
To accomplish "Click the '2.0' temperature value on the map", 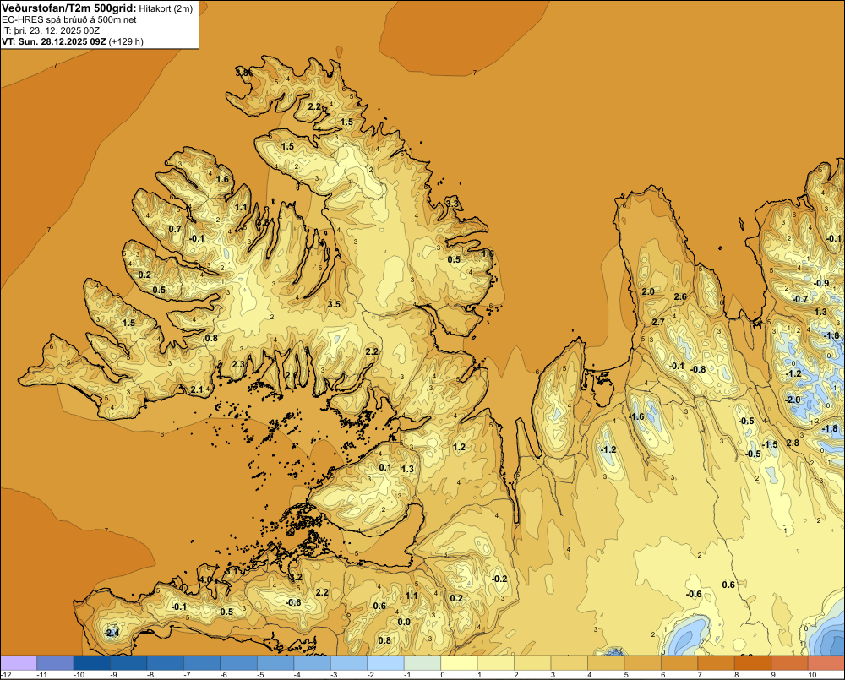I will point(648,291).
